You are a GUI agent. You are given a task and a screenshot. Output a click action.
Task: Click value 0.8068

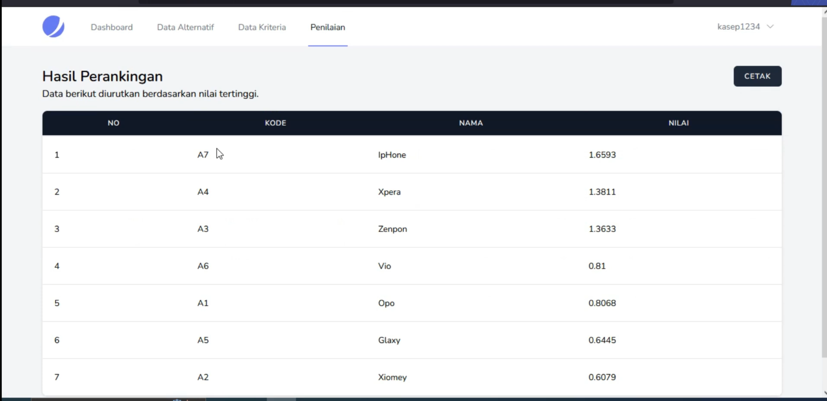(x=602, y=303)
